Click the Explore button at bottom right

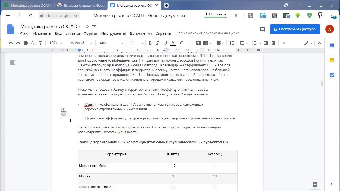[315, 184]
